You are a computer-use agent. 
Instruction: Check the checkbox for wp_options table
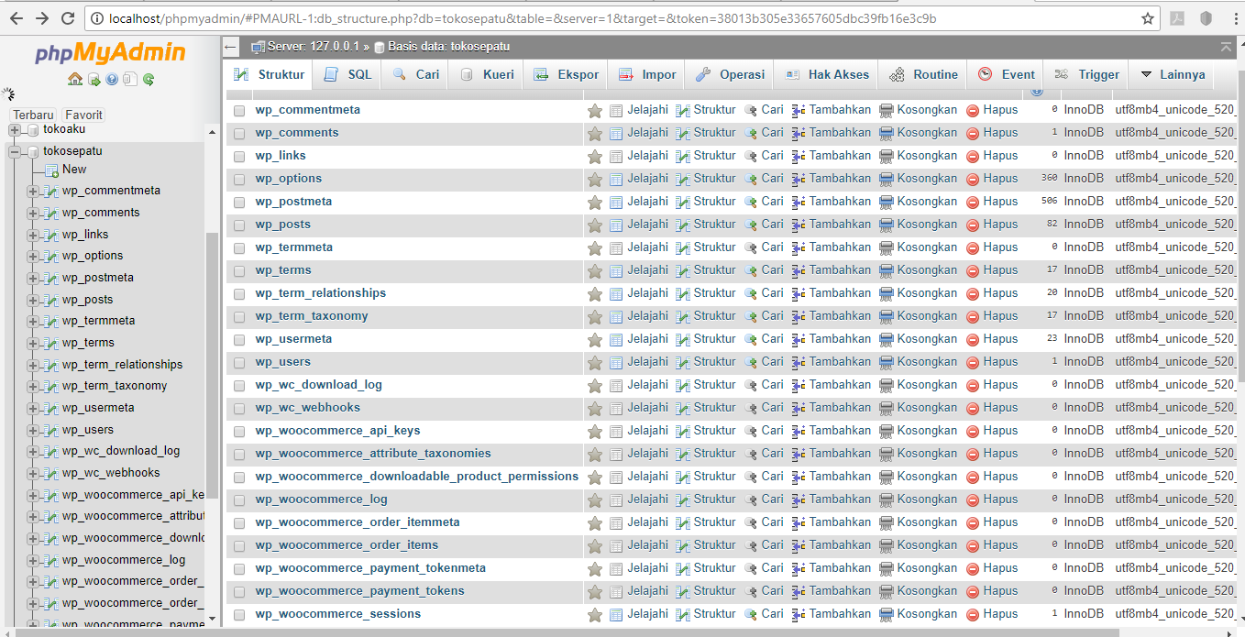point(238,178)
